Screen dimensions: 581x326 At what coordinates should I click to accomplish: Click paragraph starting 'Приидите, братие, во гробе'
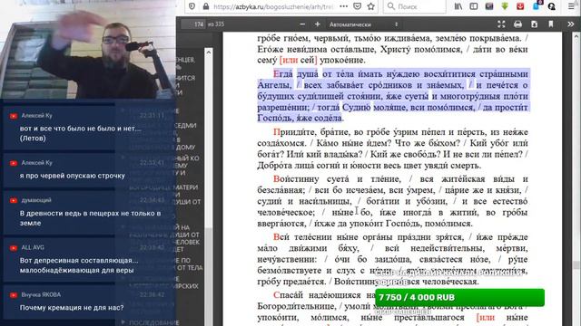tap(392, 149)
